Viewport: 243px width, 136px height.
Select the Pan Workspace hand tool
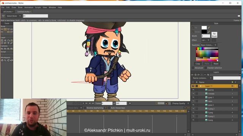pyautogui.click(x=2, y=60)
